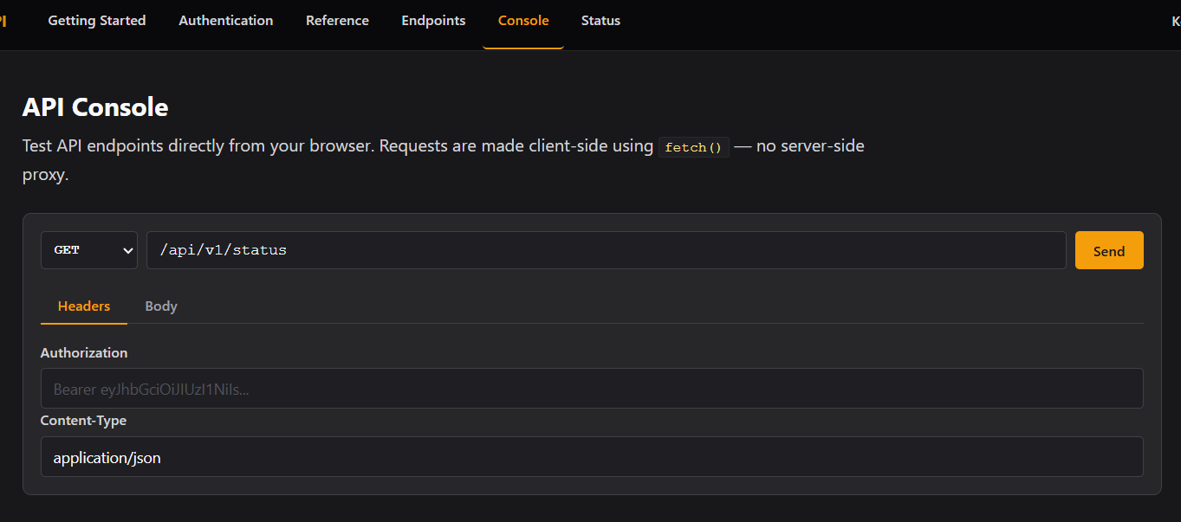Go to the Authentication docs section
The width and height of the screenshot is (1181, 522).
pyautogui.click(x=225, y=21)
